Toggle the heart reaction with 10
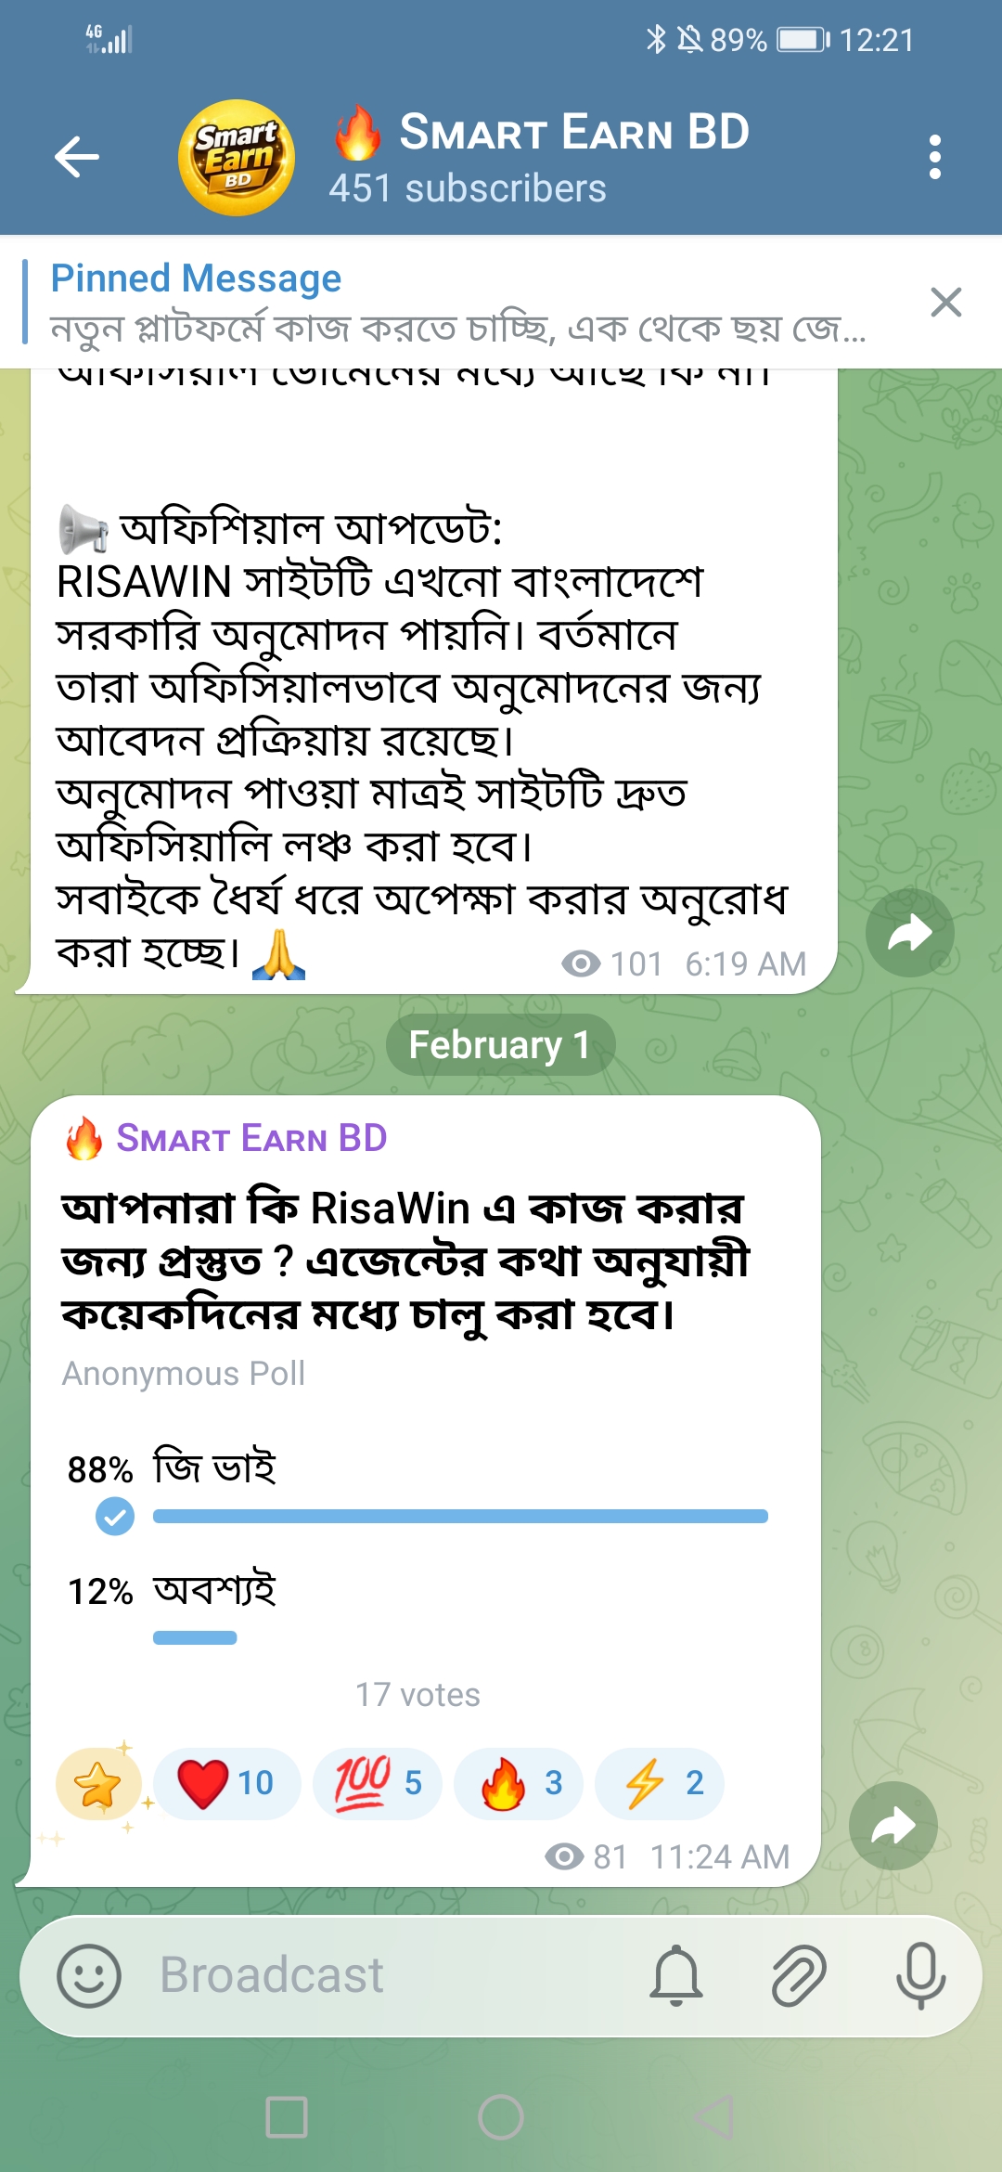The height and width of the screenshot is (2172, 1002). click(227, 1783)
